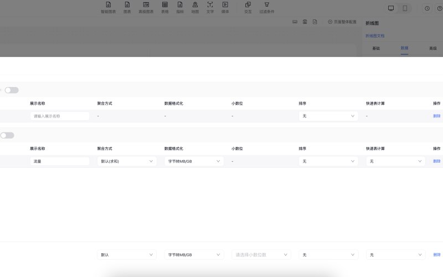Click the document check icon left of 页面整体配置
Image resolution: width=443 pixels, height=277 pixels.
click(315, 22)
